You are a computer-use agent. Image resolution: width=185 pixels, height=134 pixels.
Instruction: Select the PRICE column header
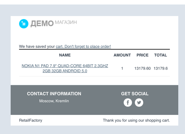coord(142,55)
